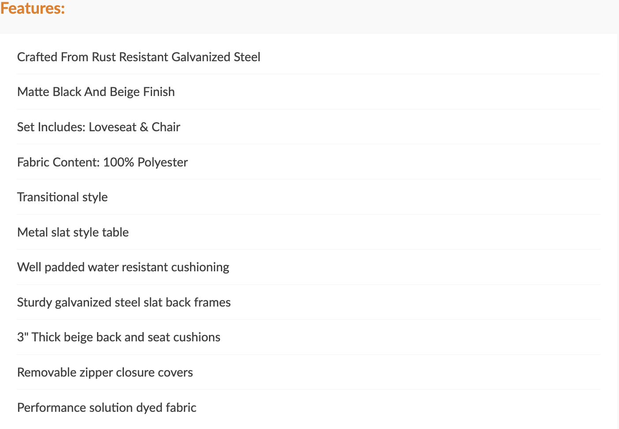The height and width of the screenshot is (429, 619).
Task: Click the "Set Includes:" label
Action: pos(51,127)
